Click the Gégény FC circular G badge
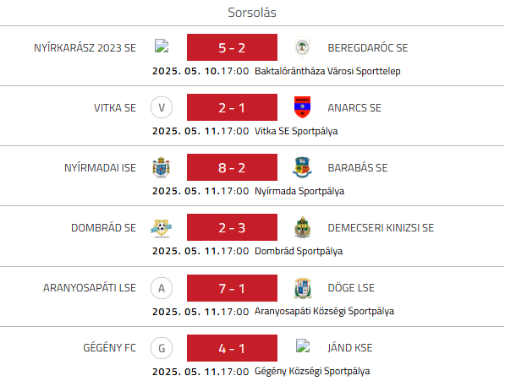Viewport: 505px width, 392px height. click(162, 348)
